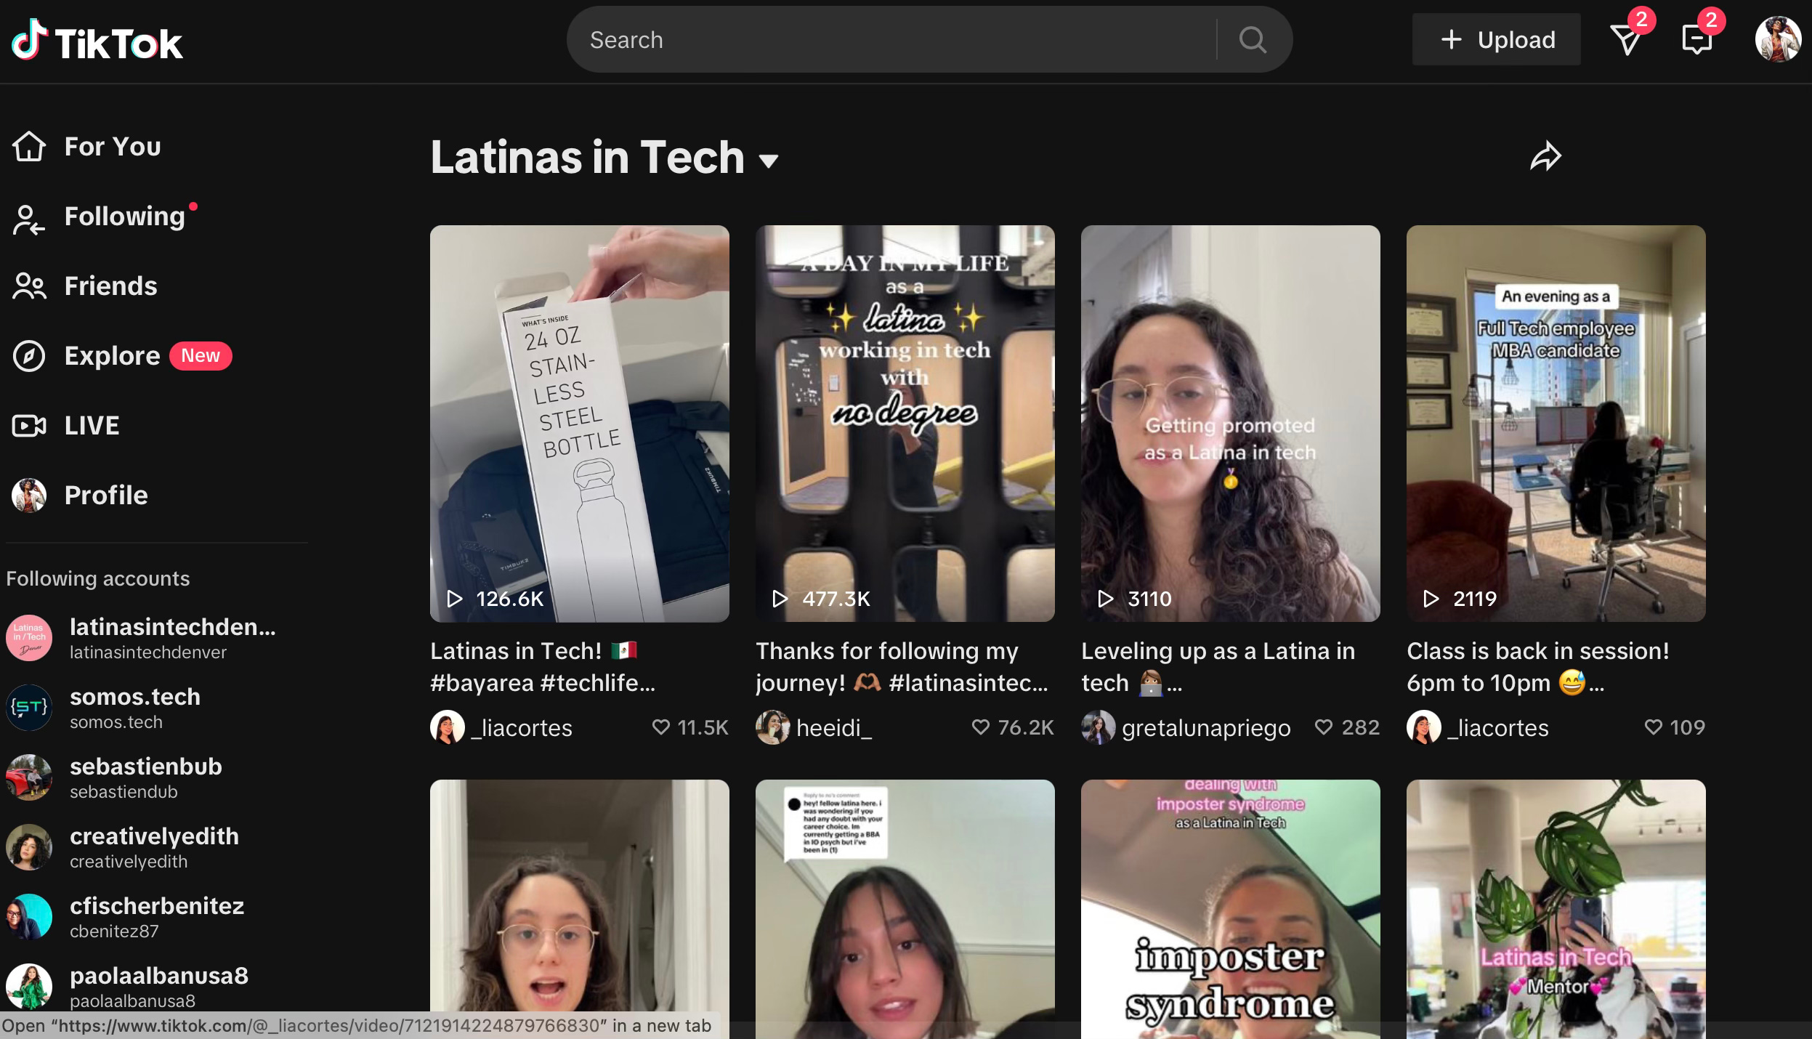
Task: Click the 477.3K play count
Action: pyautogui.click(x=836, y=599)
